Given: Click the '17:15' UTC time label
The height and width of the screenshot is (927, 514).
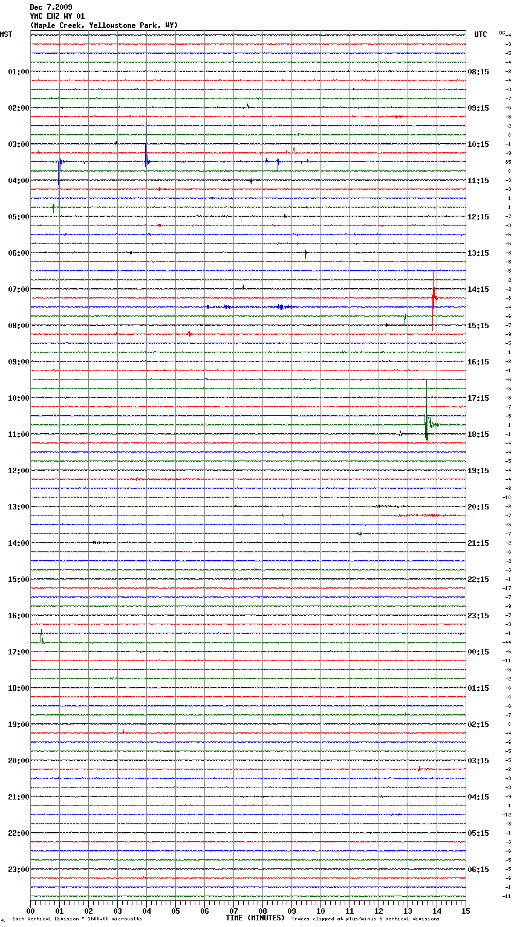Looking at the screenshot, I should (478, 398).
